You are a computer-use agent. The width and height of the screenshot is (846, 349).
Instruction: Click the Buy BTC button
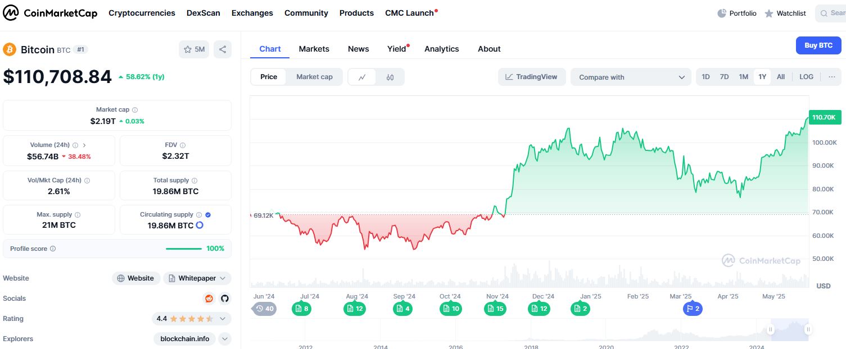tap(818, 45)
